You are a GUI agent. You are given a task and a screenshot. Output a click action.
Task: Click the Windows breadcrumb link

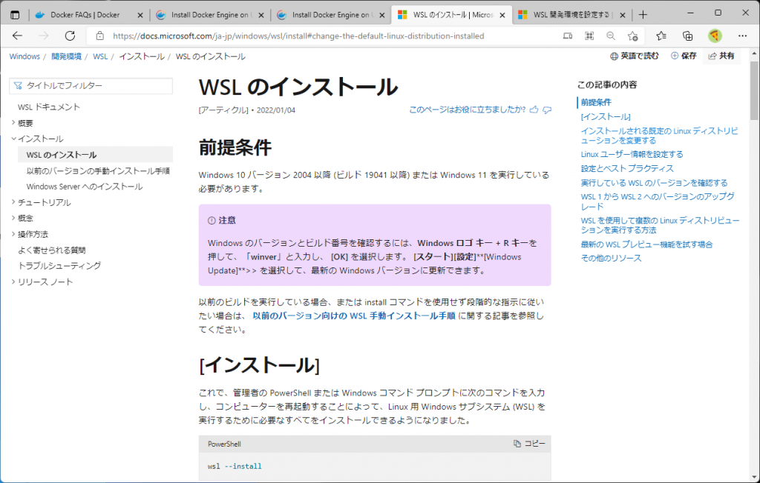pyautogui.click(x=24, y=56)
